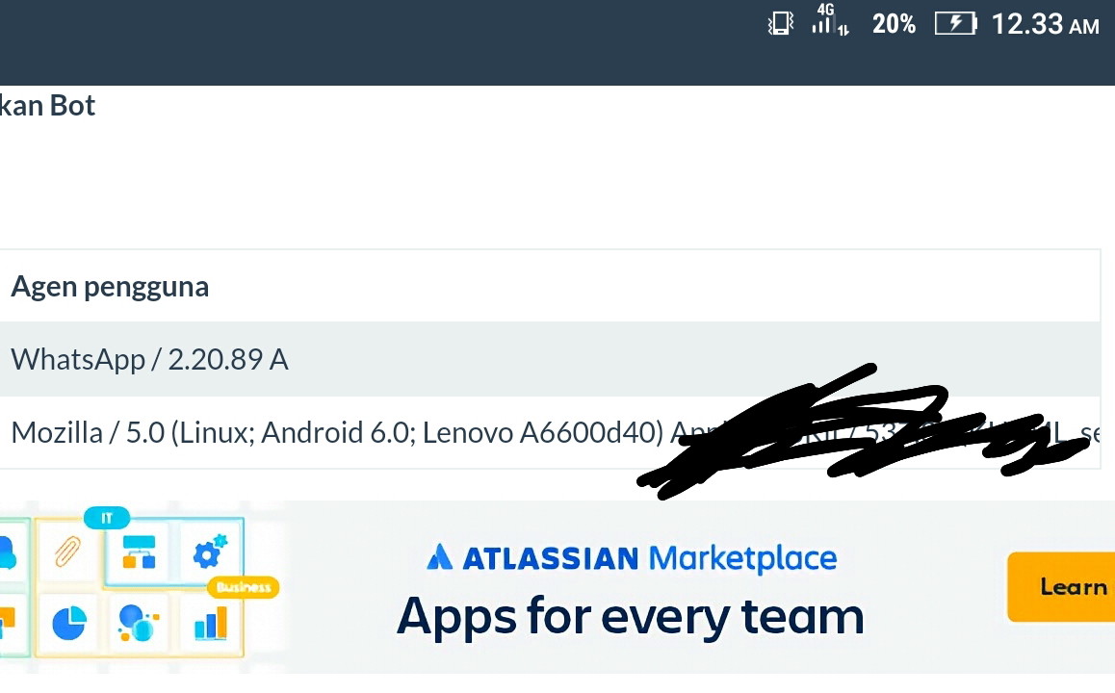Viewport: 1115px width, 693px height.
Task: Click the 'Apps for every team' headline
Action: point(630,616)
